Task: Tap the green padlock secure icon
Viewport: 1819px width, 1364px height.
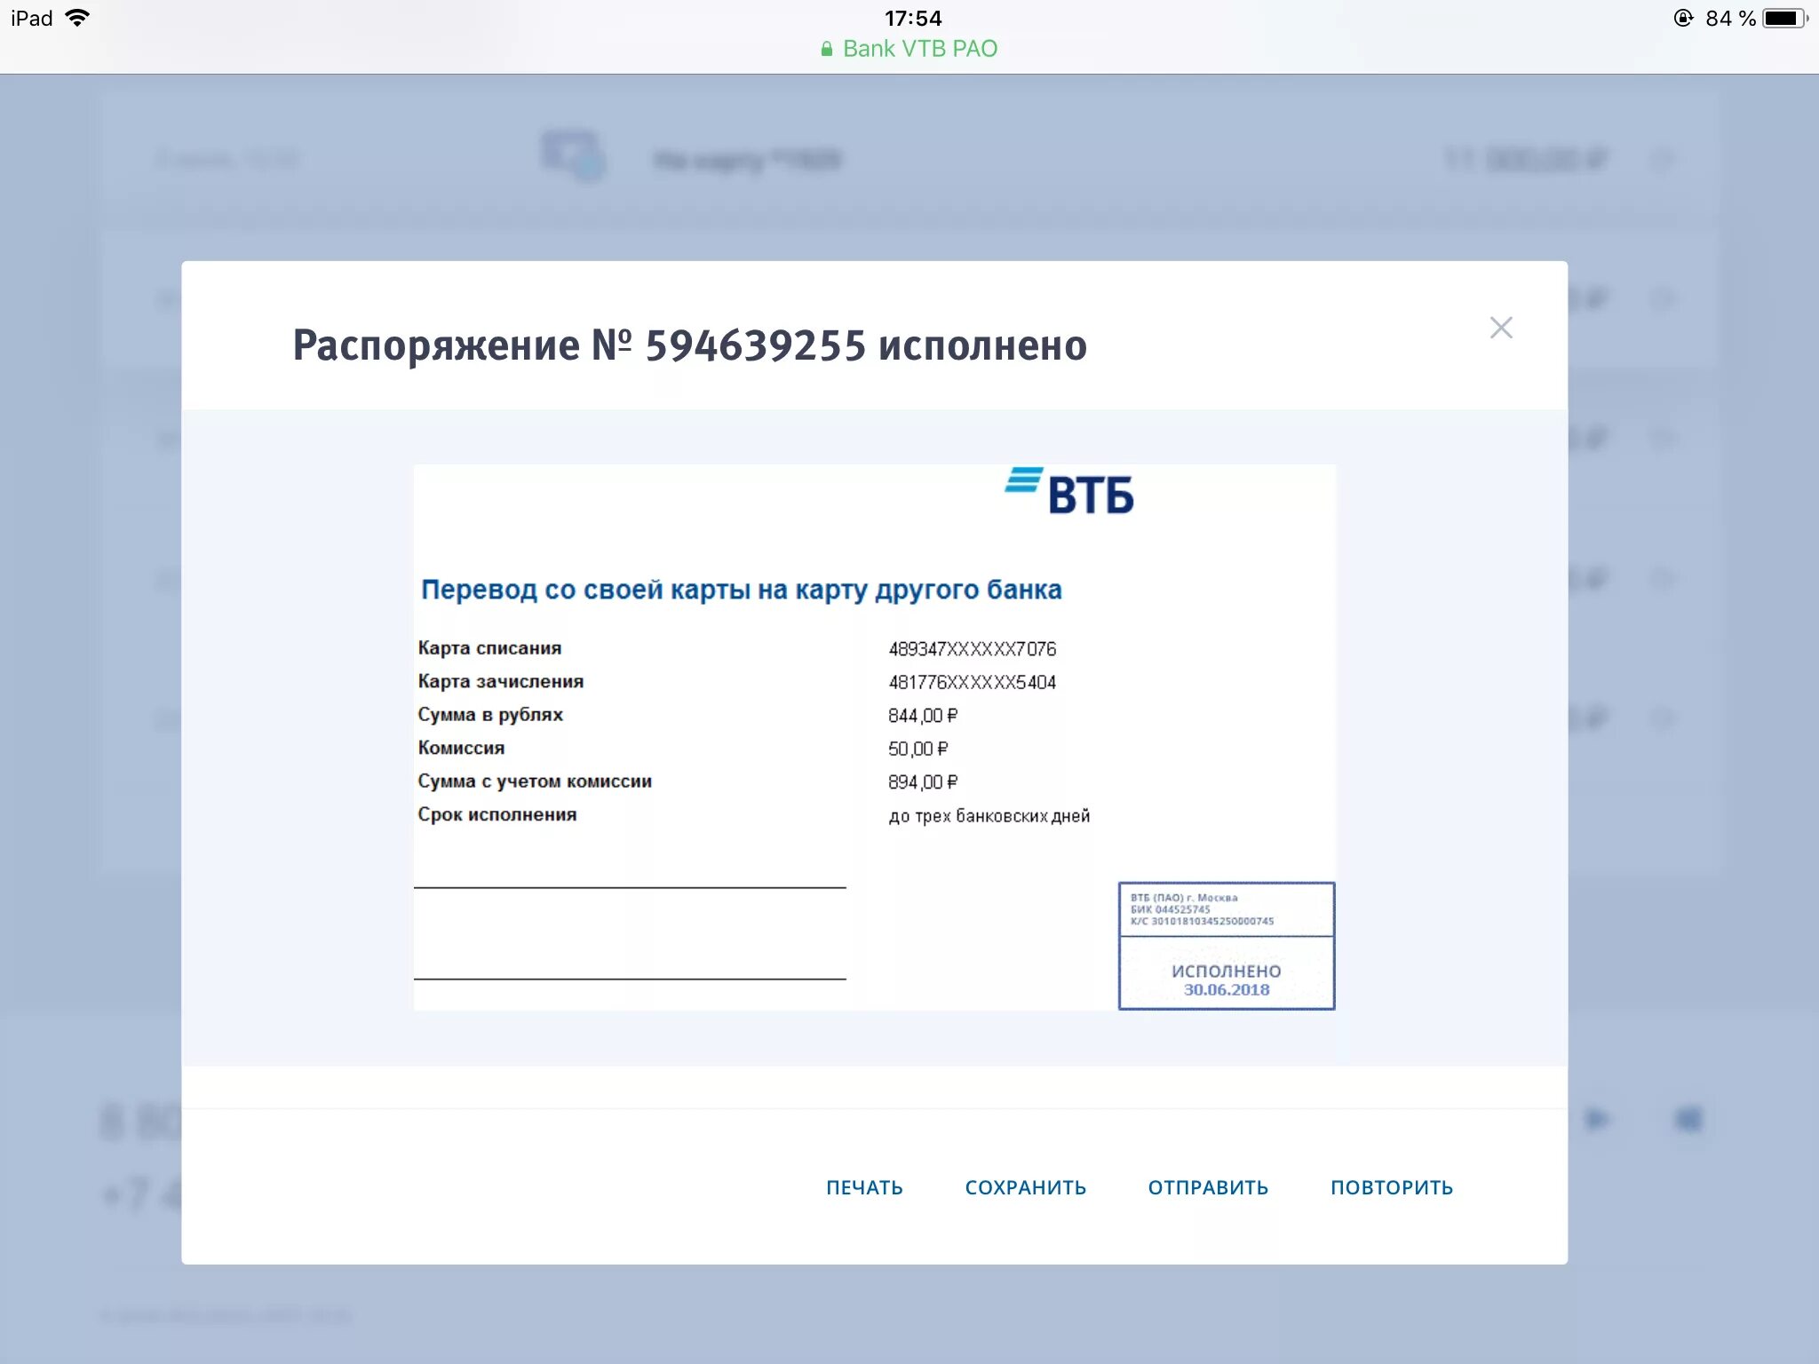Action: click(x=827, y=49)
